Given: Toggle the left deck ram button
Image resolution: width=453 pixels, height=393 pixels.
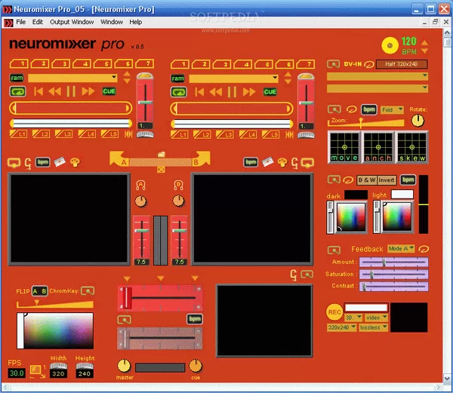Looking at the screenshot, I should pyautogui.click(x=17, y=78).
